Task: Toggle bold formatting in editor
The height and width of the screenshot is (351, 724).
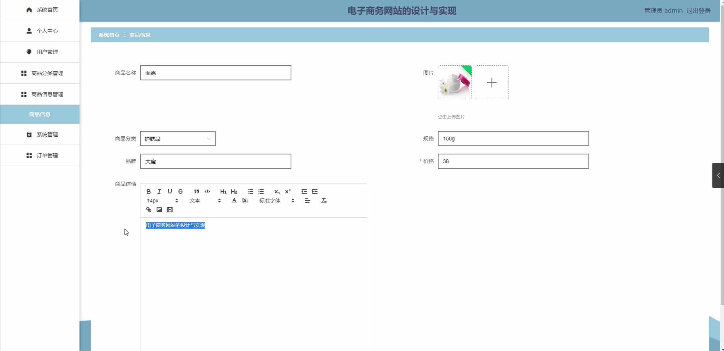Action: coord(148,191)
